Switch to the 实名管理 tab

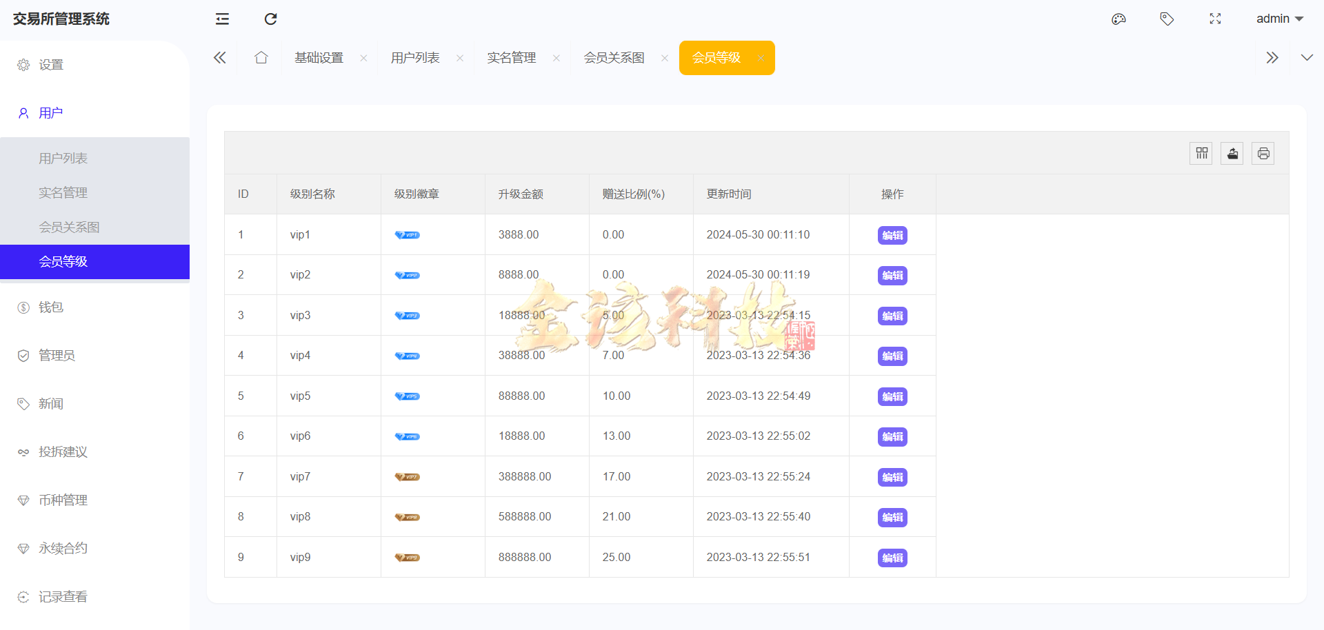click(511, 57)
